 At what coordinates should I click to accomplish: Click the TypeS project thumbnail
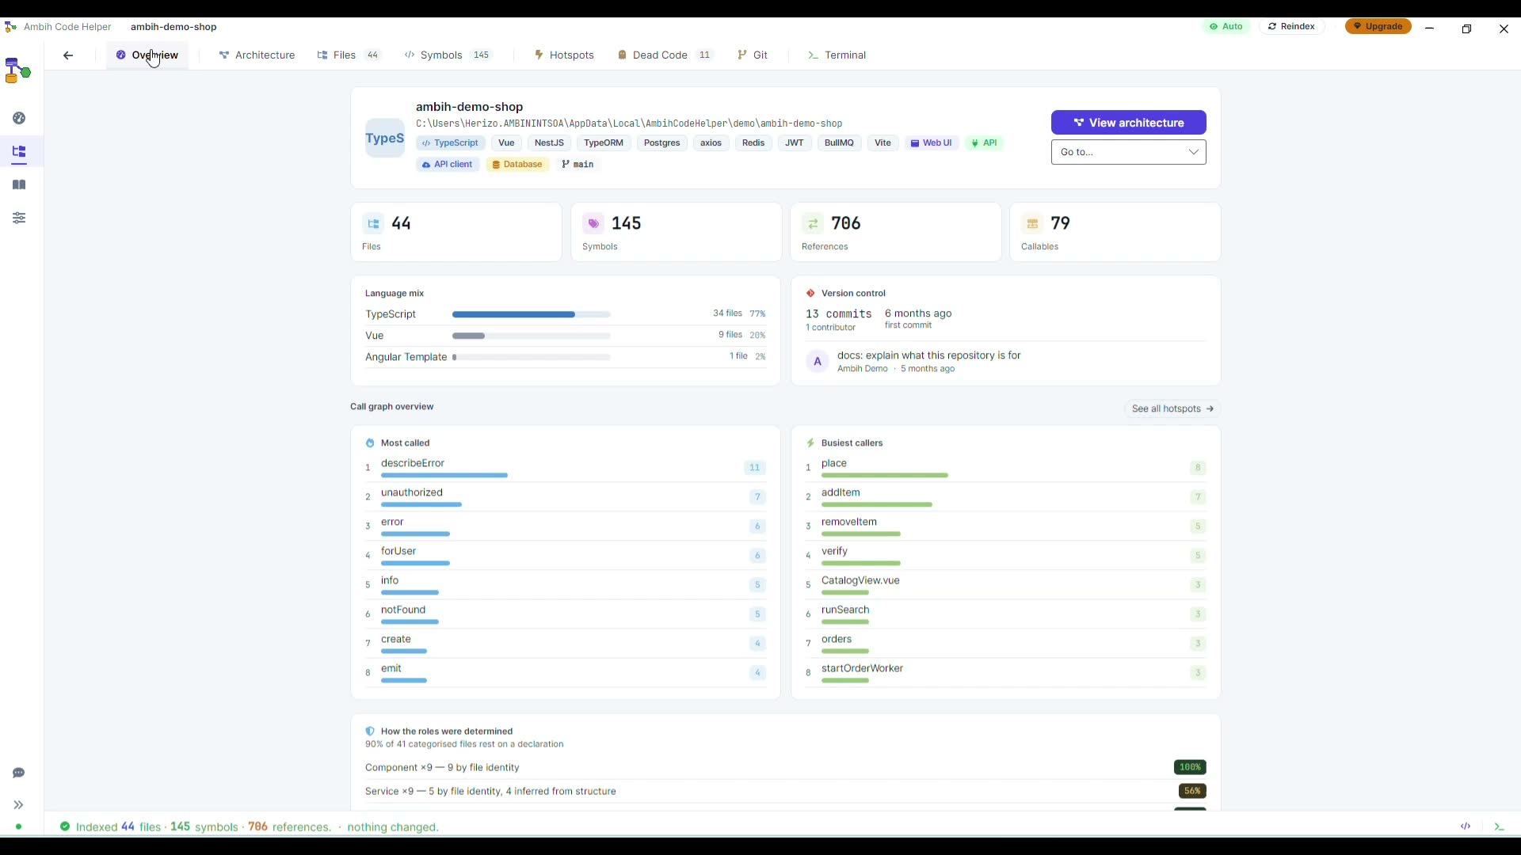click(385, 139)
